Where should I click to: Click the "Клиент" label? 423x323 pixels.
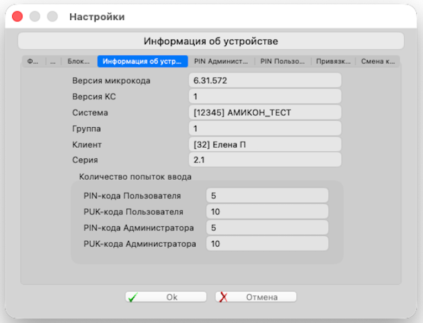[x=87, y=145]
